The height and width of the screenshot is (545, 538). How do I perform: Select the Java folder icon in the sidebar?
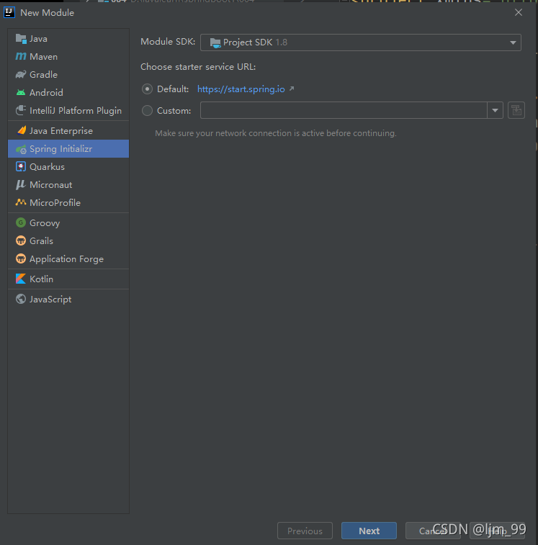pos(21,39)
